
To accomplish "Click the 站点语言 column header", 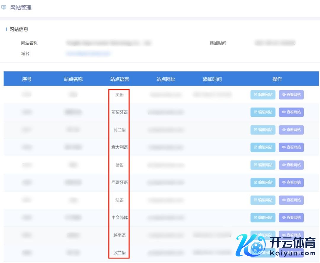I will (x=119, y=79).
